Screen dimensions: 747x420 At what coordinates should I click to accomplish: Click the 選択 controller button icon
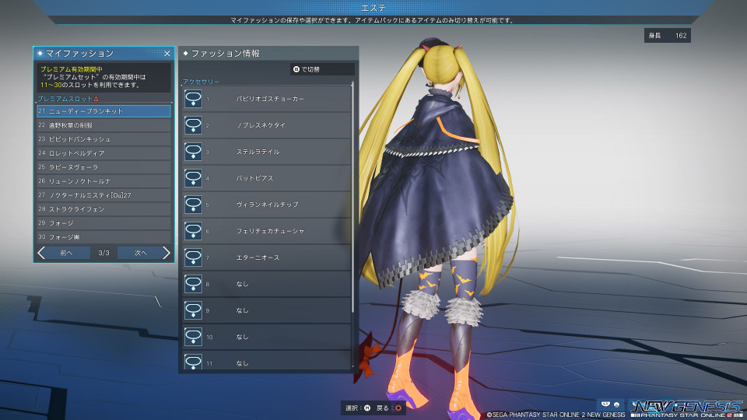click(367, 408)
